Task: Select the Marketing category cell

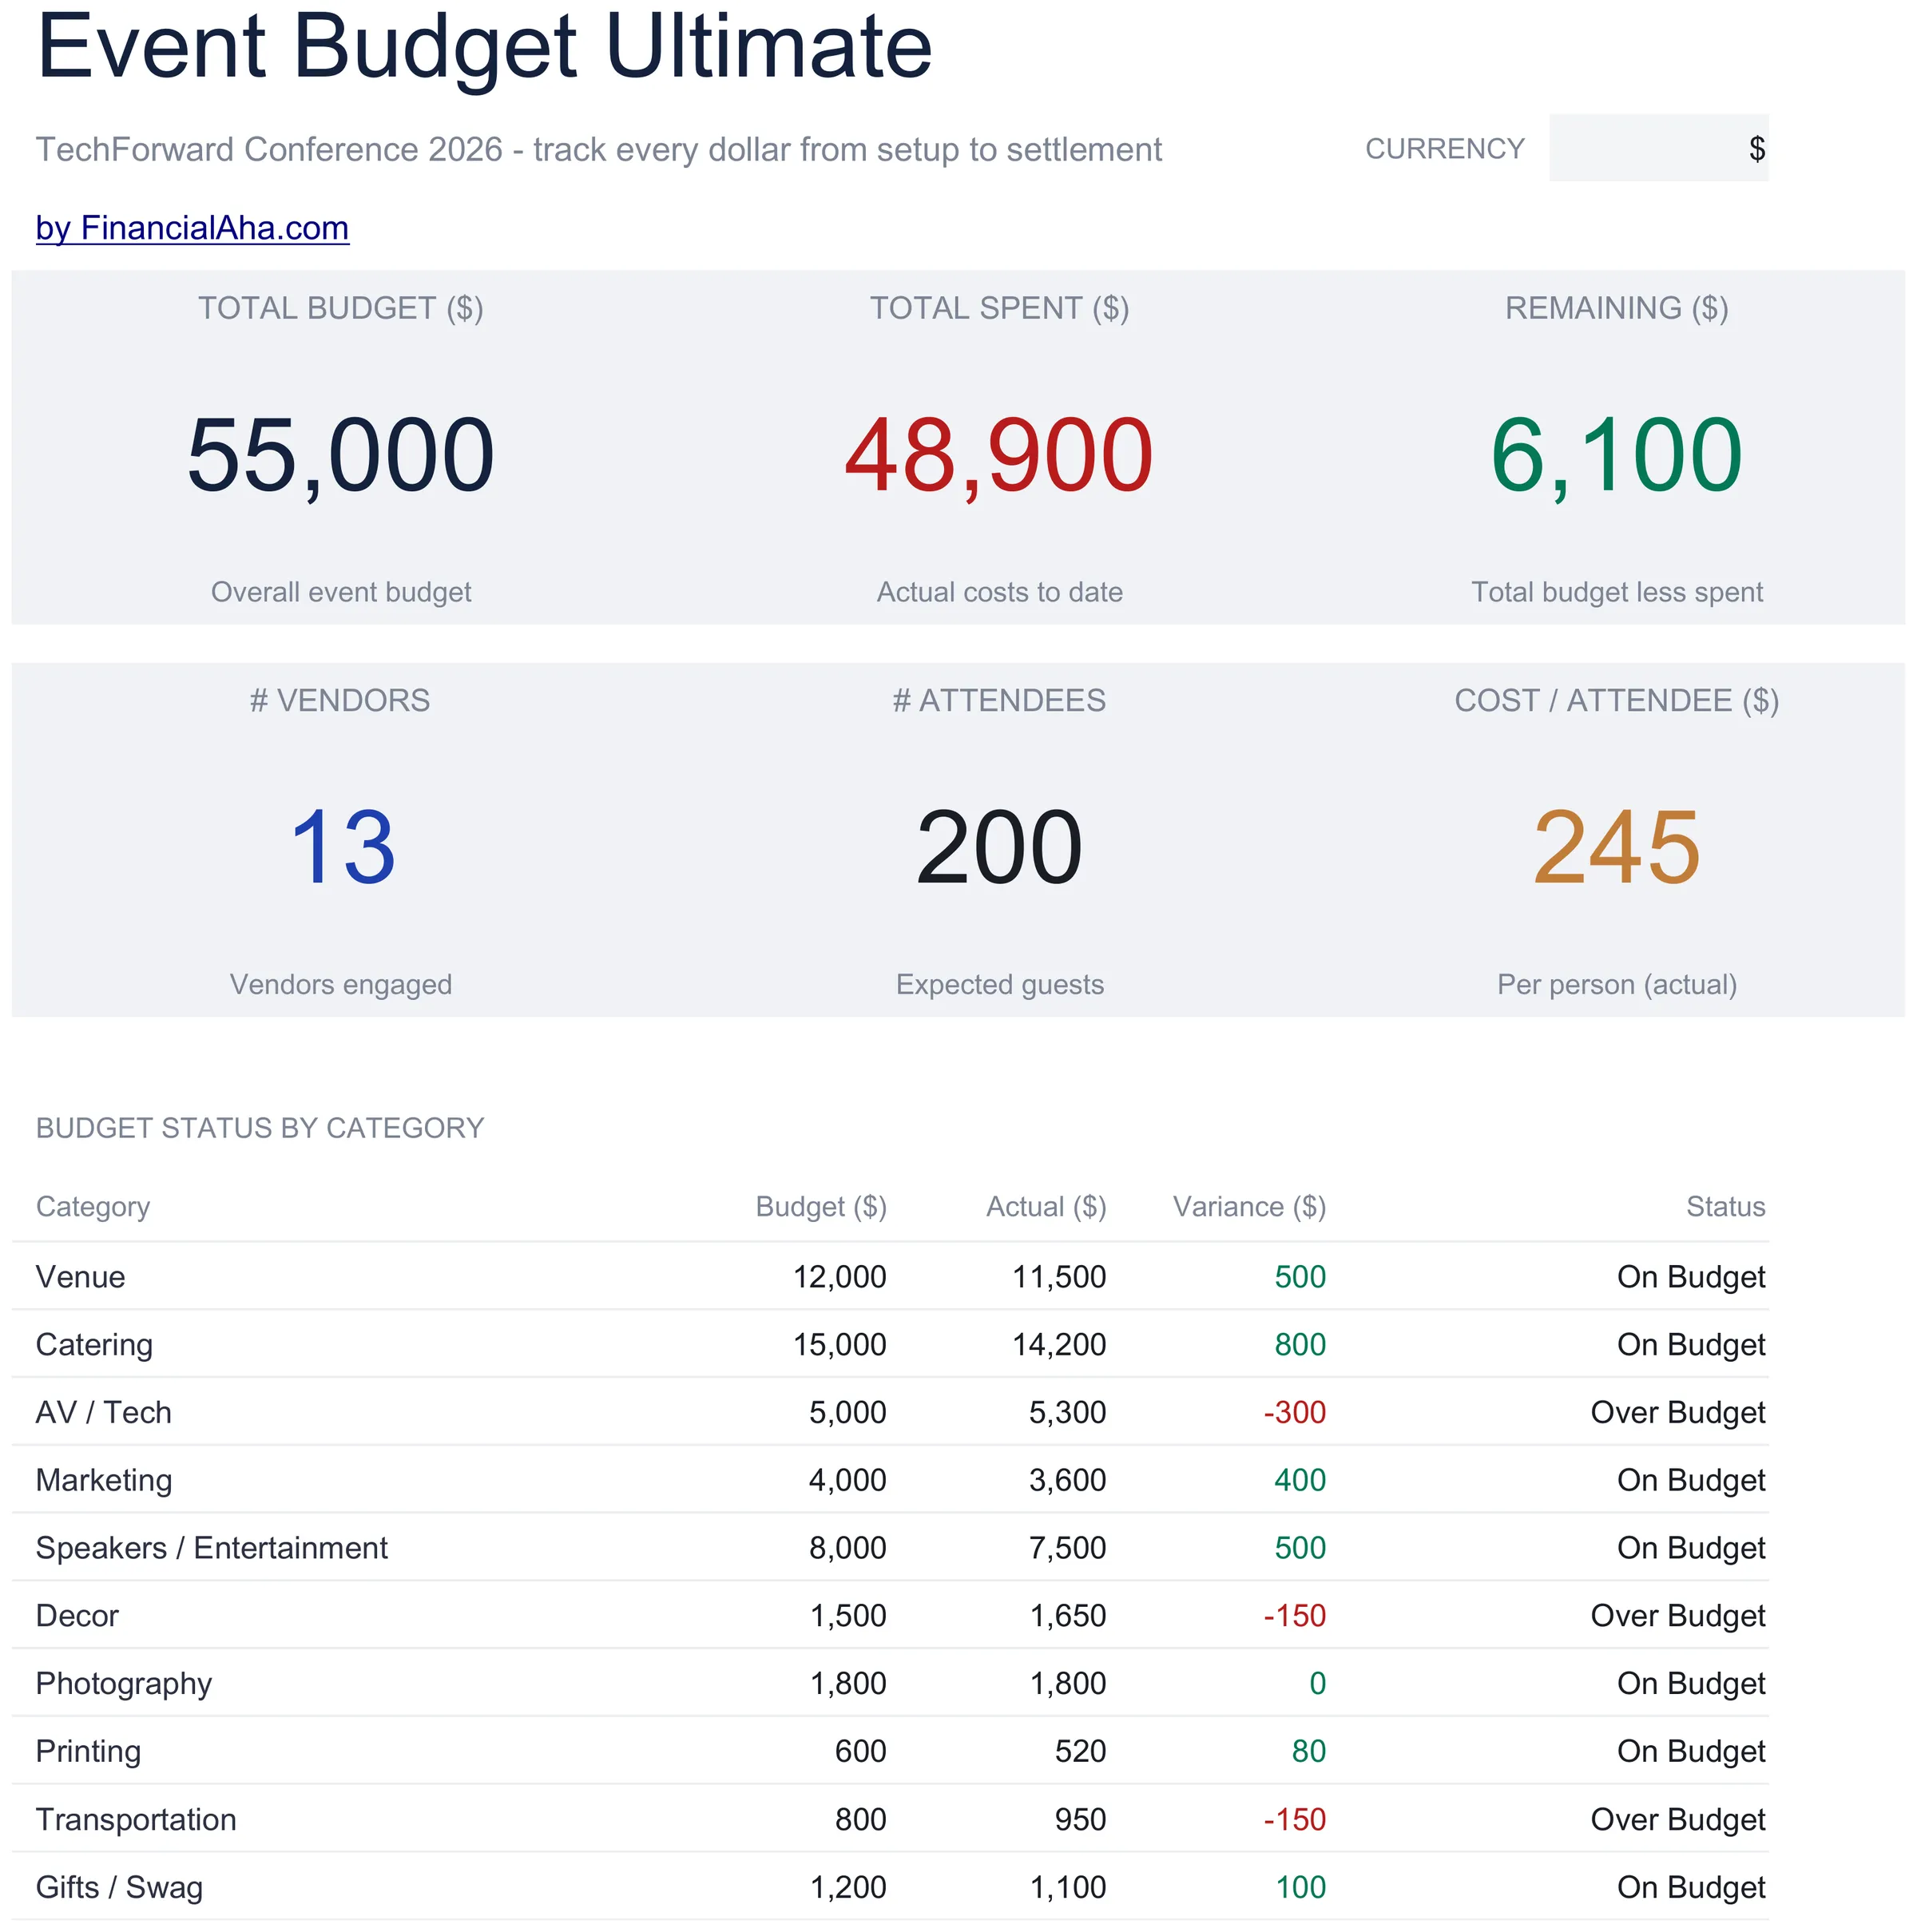Action: coord(104,1481)
